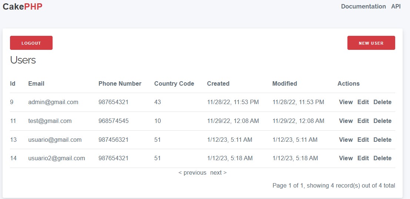Edit user usuario2@gmail.com
Viewport: 410px width, 199px height.
(x=363, y=158)
